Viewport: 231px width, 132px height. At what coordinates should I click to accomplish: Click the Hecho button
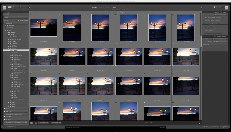pos(206,127)
